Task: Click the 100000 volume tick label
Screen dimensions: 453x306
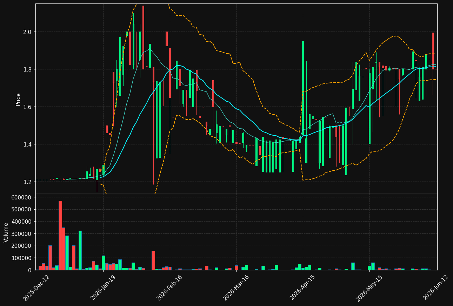Action: coord(22,258)
